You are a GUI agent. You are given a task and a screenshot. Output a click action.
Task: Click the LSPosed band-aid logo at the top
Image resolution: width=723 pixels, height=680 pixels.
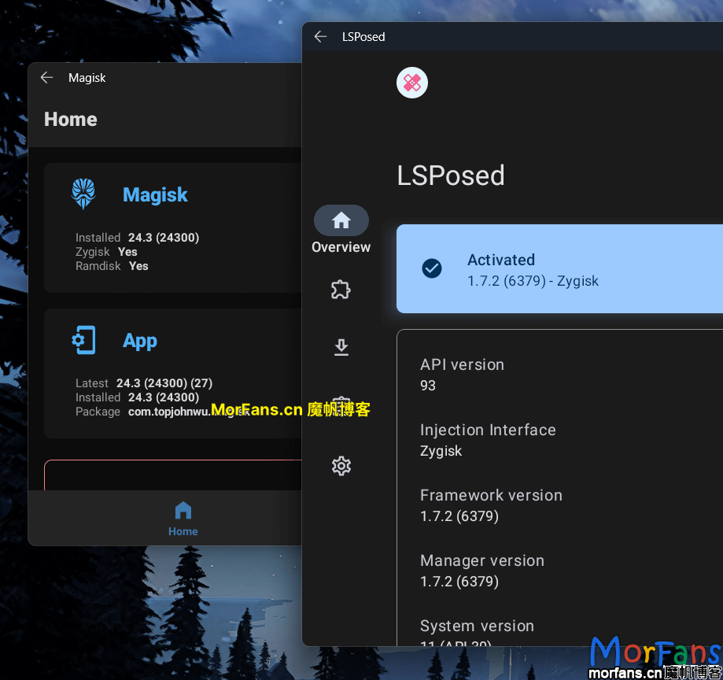[x=411, y=83]
